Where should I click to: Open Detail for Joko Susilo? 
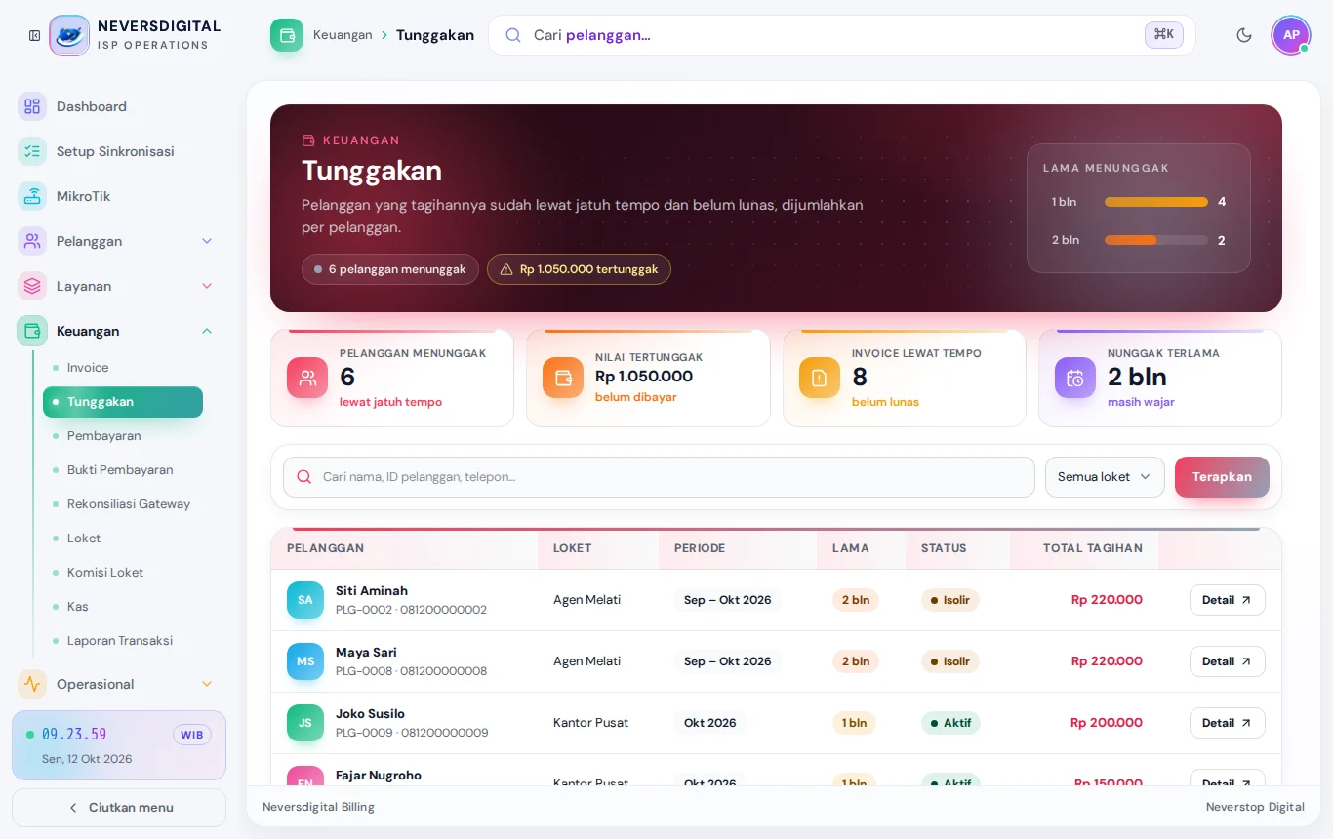coord(1228,723)
